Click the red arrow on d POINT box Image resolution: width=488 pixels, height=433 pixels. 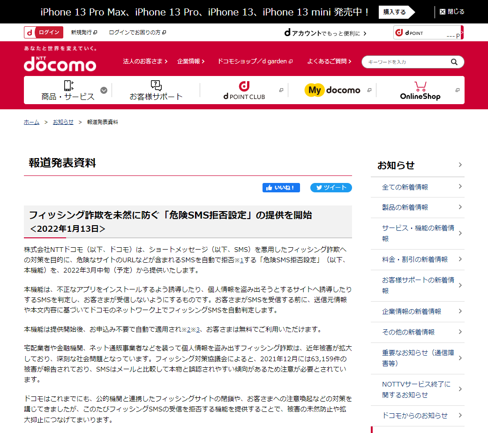(x=462, y=32)
